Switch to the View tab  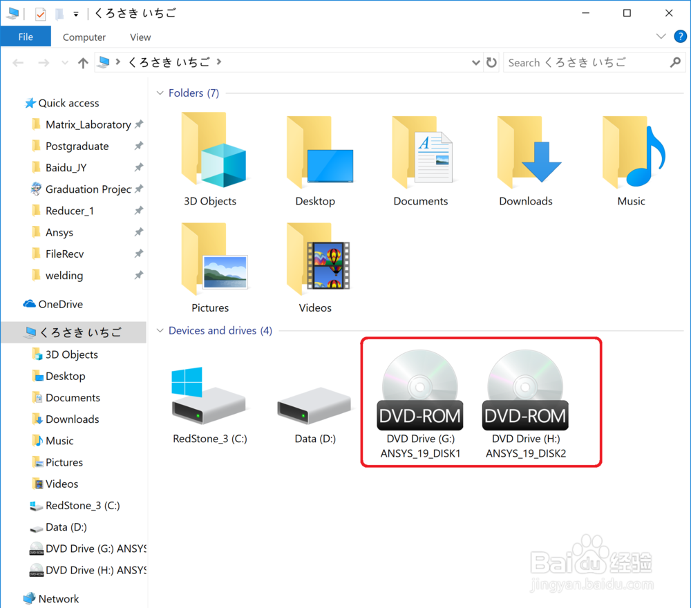click(x=140, y=37)
